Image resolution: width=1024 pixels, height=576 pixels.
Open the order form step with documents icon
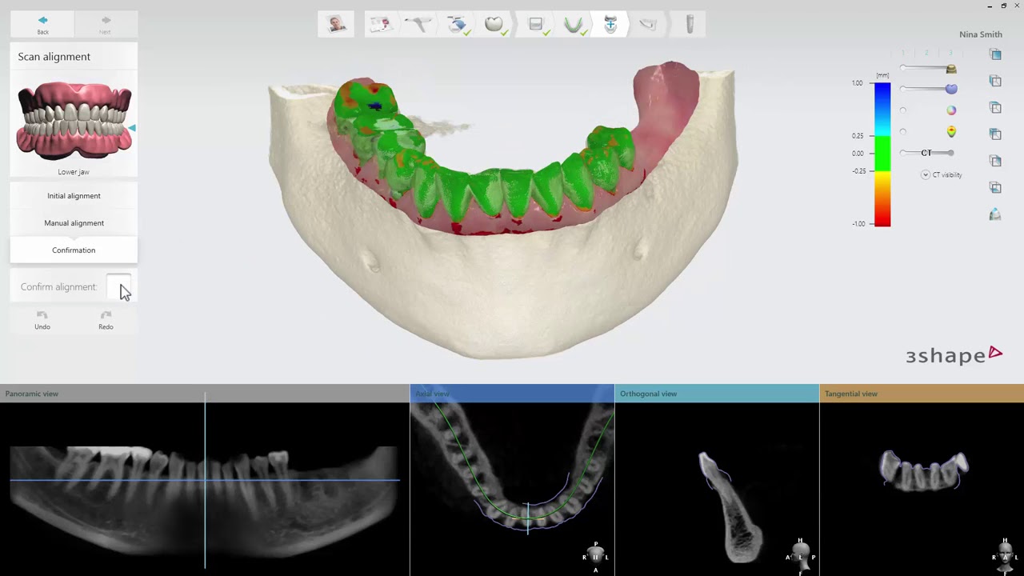381,24
